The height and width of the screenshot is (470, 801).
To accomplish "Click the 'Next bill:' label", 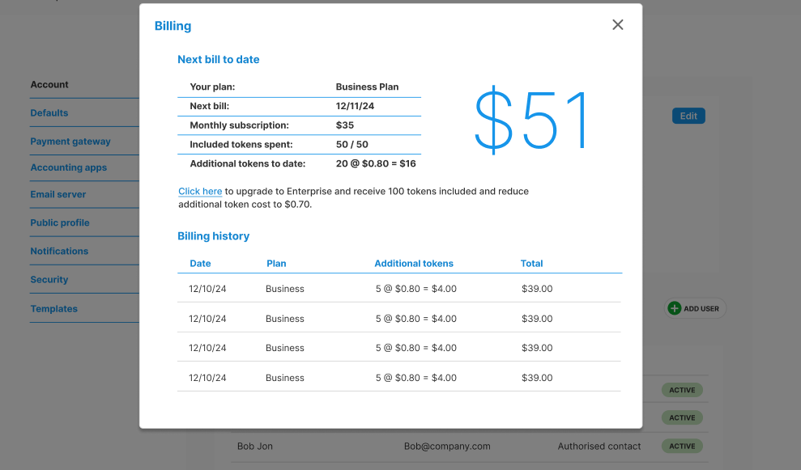I will [x=210, y=106].
